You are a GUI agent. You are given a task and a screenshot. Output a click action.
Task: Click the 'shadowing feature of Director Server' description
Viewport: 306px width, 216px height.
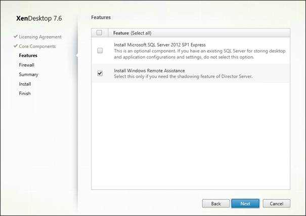[x=183, y=76]
